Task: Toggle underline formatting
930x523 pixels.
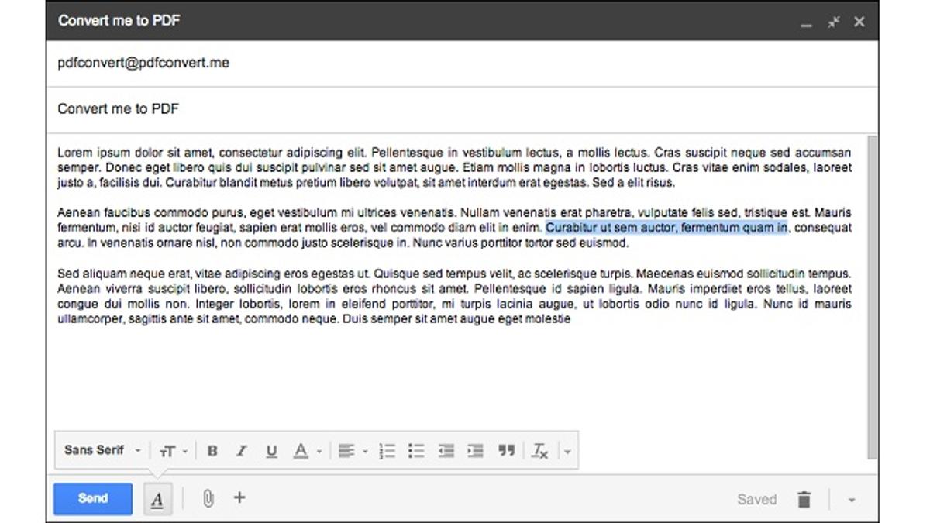Action: [x=271, y=451]
